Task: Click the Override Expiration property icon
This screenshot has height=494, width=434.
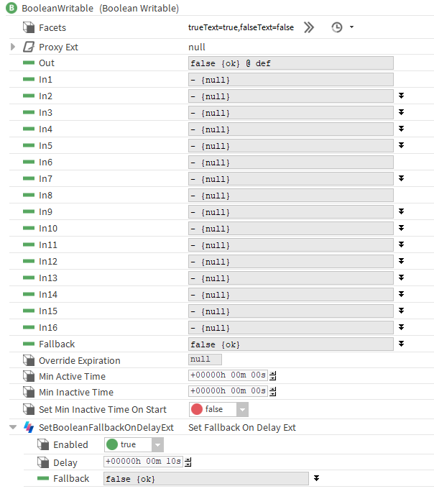Action: [x=29, y=360]
